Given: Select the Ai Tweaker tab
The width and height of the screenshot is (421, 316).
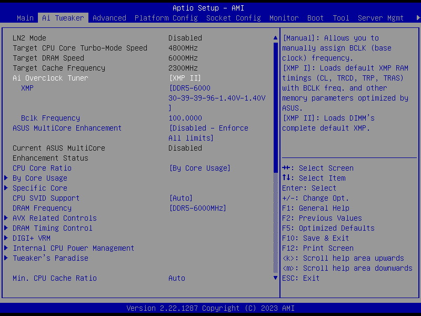Looking at the screenshot, I should pos(63,18).
